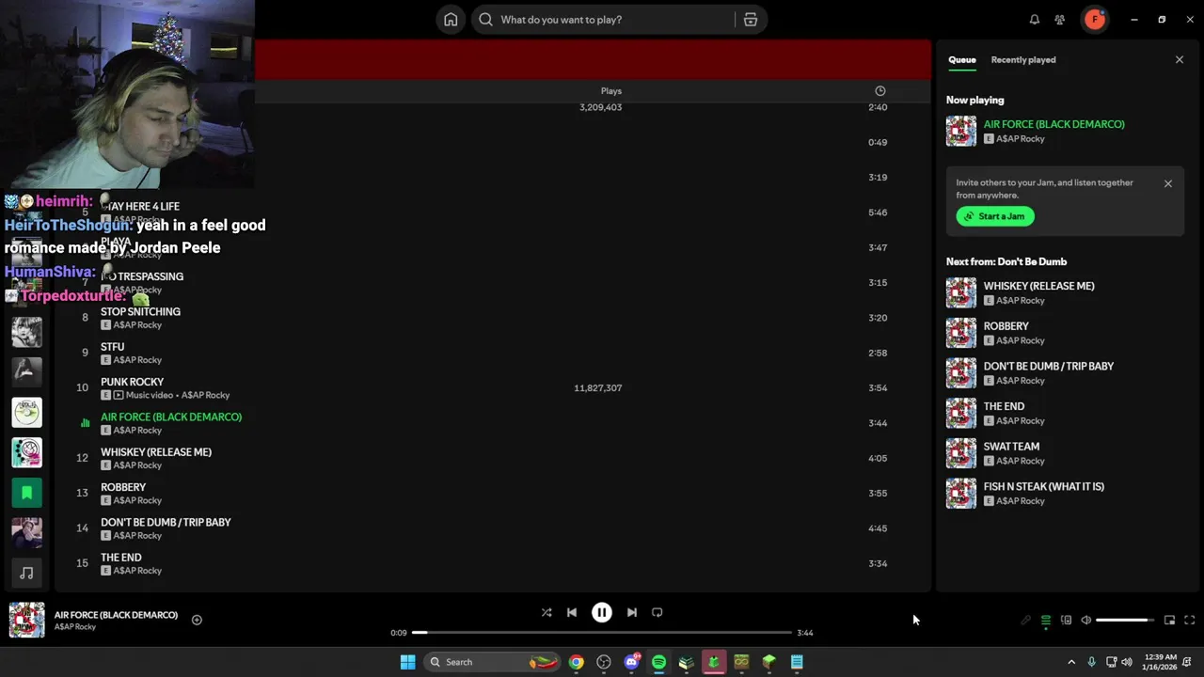Close the Queue panel
The width and height of the screenshot is (1204, 677).
click(x=1180, y=60)
